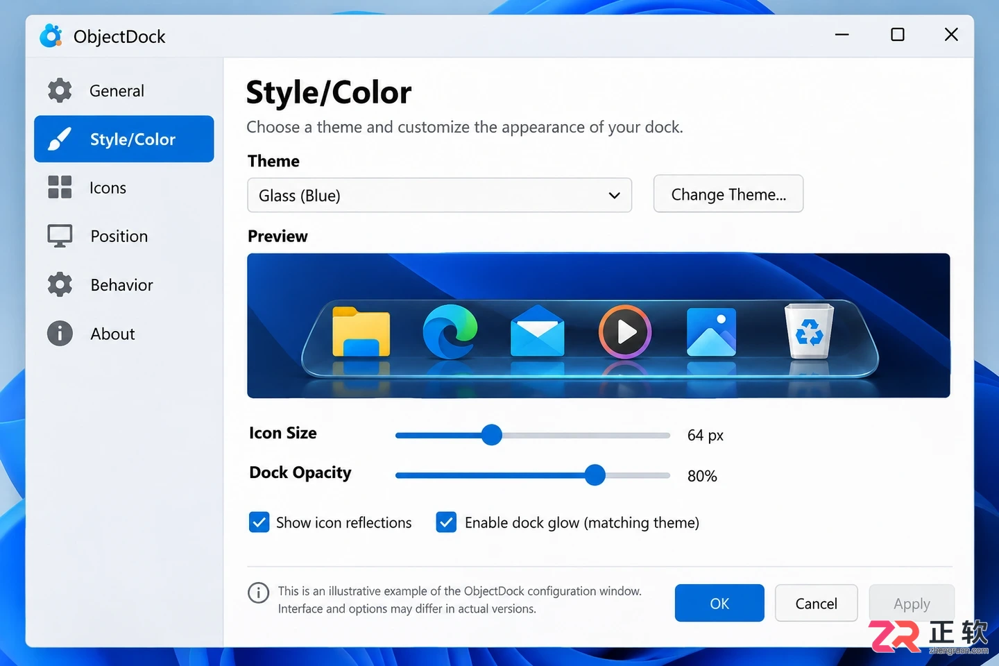Click the info circle icon beside the disclaimer note
The image size is (999, 666).
pyautogui.click(x=258, y=592)
